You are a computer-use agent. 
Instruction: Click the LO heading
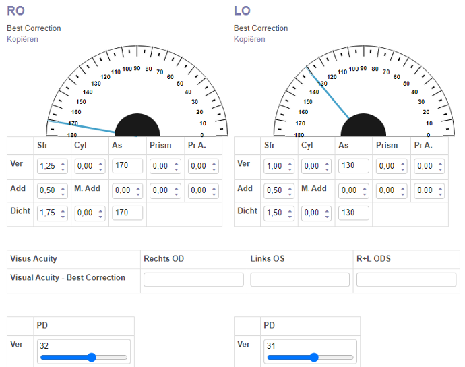click(x=243, y=11)
